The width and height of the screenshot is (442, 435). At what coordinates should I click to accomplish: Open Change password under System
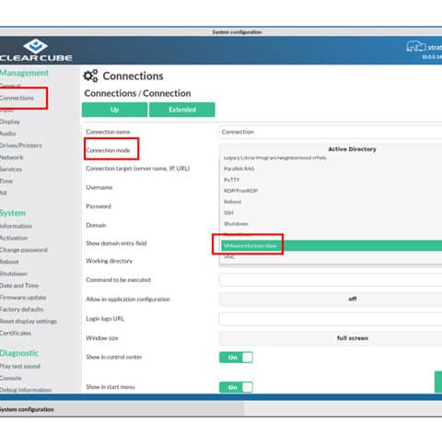click(24, 250)
